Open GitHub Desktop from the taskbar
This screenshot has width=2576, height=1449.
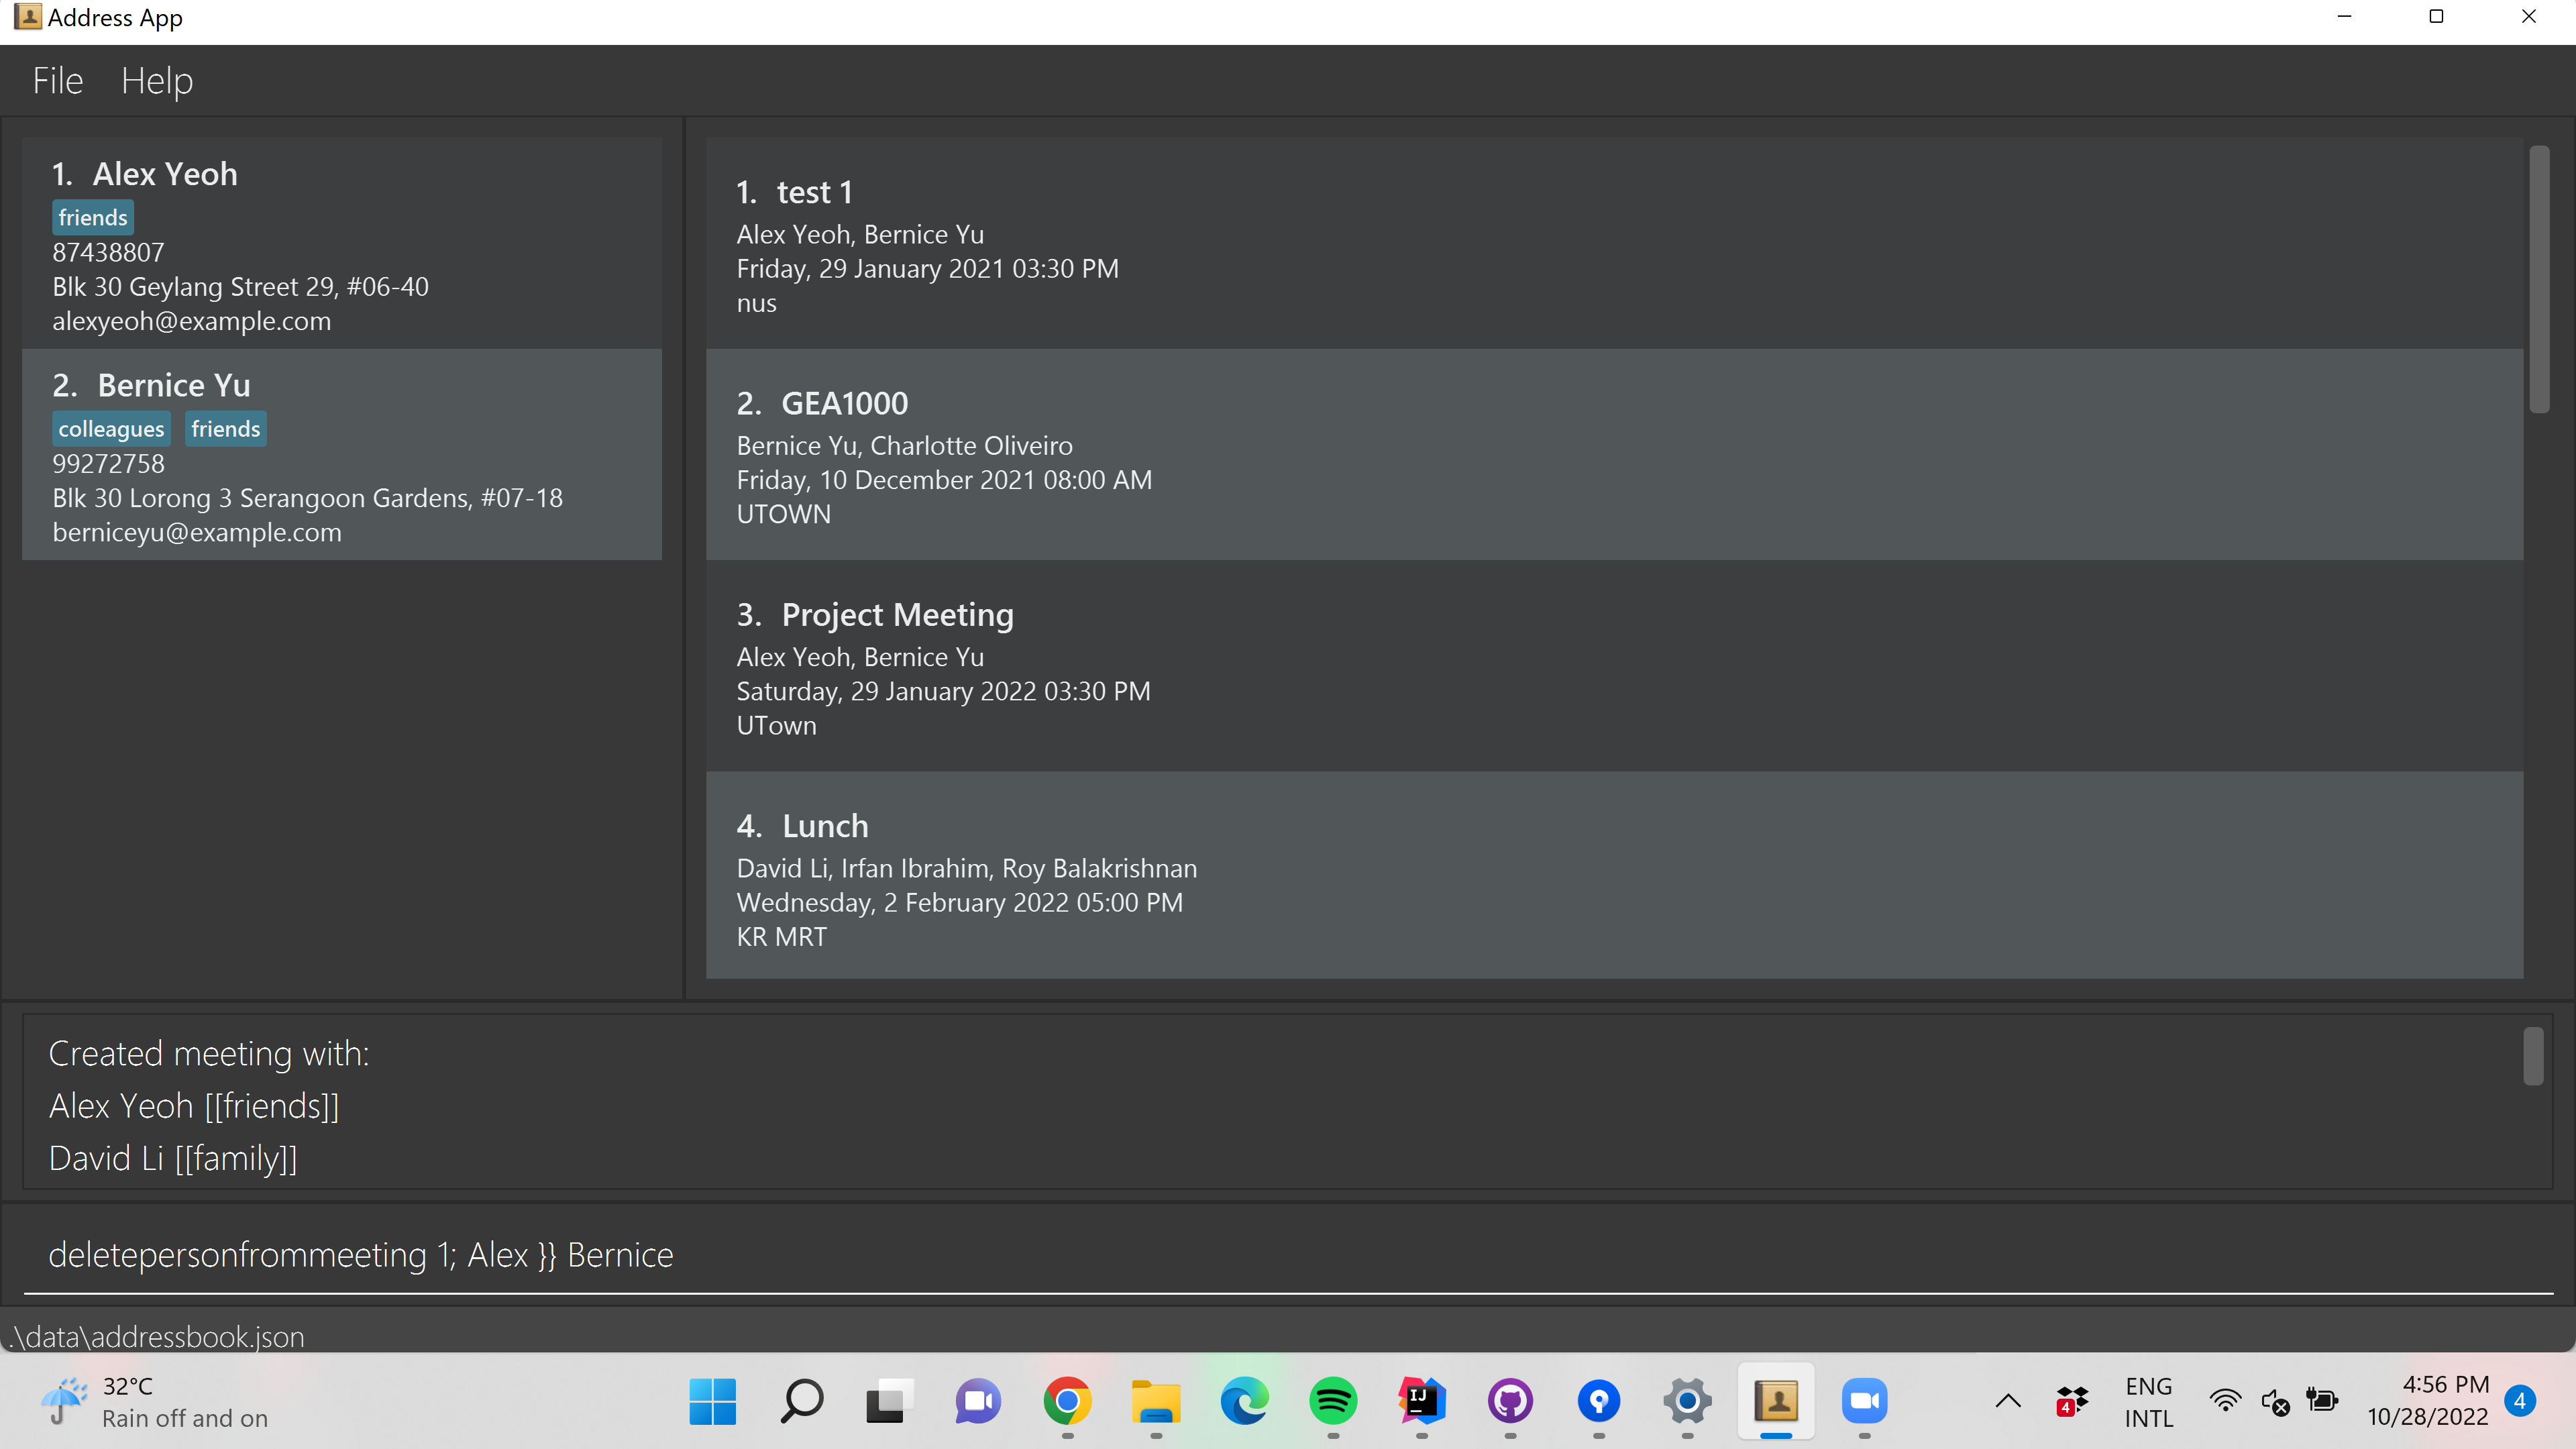1510,1401
